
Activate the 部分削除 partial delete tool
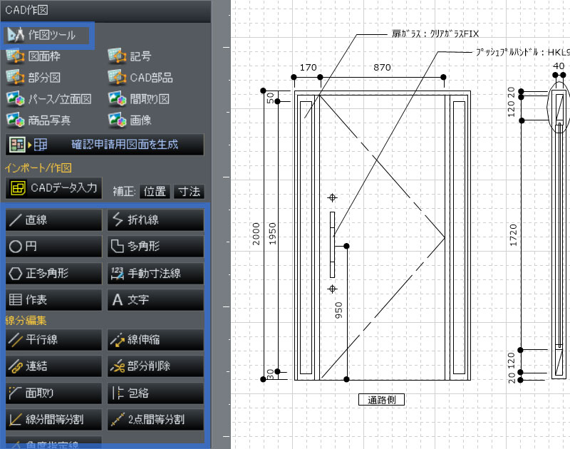tap(155, 366)
